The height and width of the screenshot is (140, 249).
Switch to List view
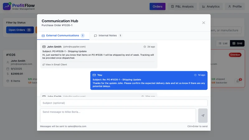(223, 43)
